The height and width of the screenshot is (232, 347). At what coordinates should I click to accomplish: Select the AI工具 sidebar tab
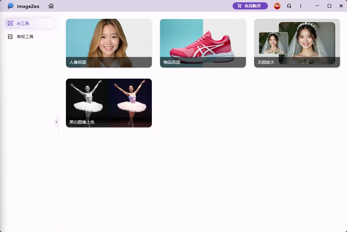(x=29, y=23)
